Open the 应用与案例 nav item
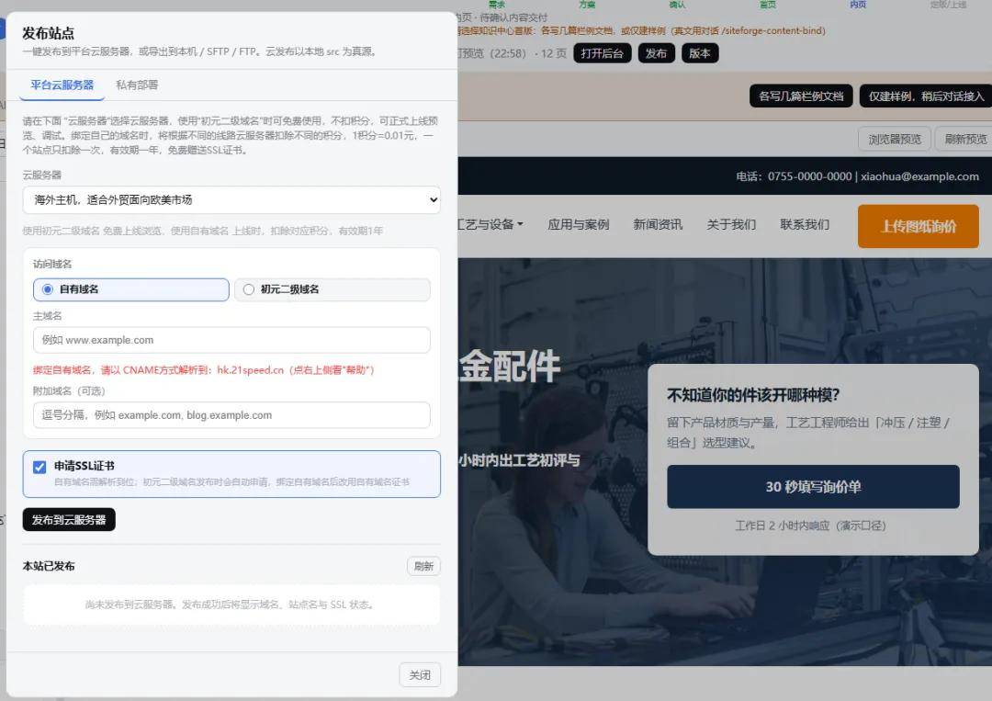 click(x=579, y=224)
